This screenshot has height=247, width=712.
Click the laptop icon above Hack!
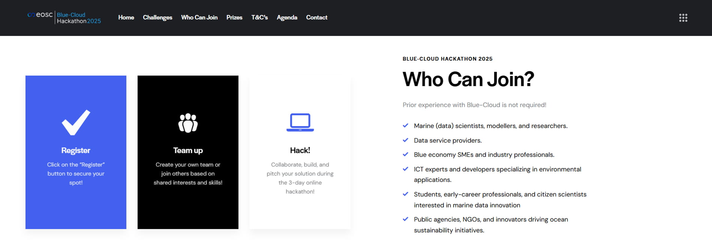(x=300, y=122)
